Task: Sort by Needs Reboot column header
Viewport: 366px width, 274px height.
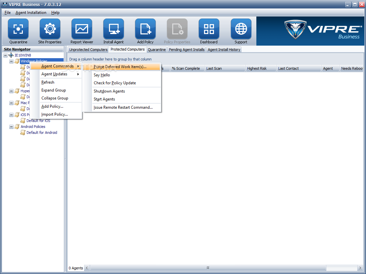Action: (351, 68)
